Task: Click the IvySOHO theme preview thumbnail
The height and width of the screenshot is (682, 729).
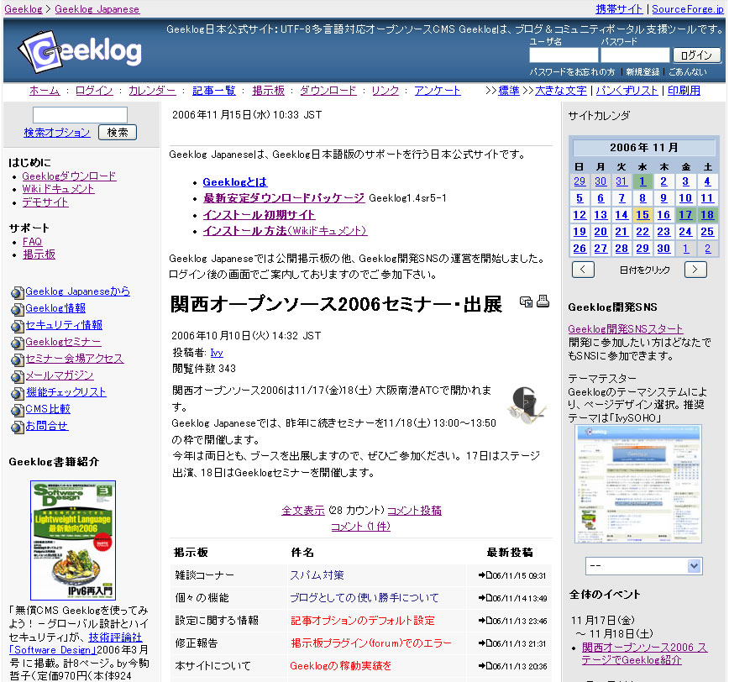Action: coord(638,485)
